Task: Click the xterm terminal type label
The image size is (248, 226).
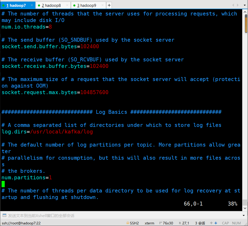Action: pyautogui.click(x=149, y=223)
